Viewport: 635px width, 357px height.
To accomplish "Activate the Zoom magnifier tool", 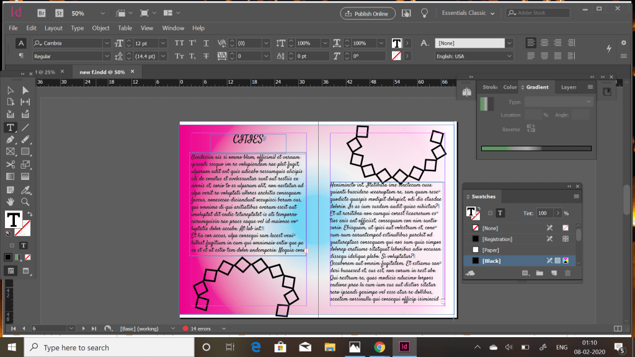I will pos(25,201).
